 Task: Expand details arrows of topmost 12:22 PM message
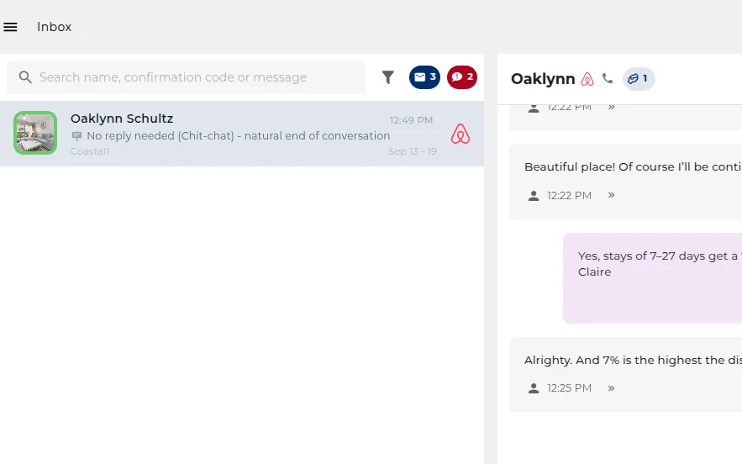pos(612,108)
